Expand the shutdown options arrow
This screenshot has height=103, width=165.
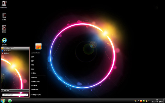(40, 95)
